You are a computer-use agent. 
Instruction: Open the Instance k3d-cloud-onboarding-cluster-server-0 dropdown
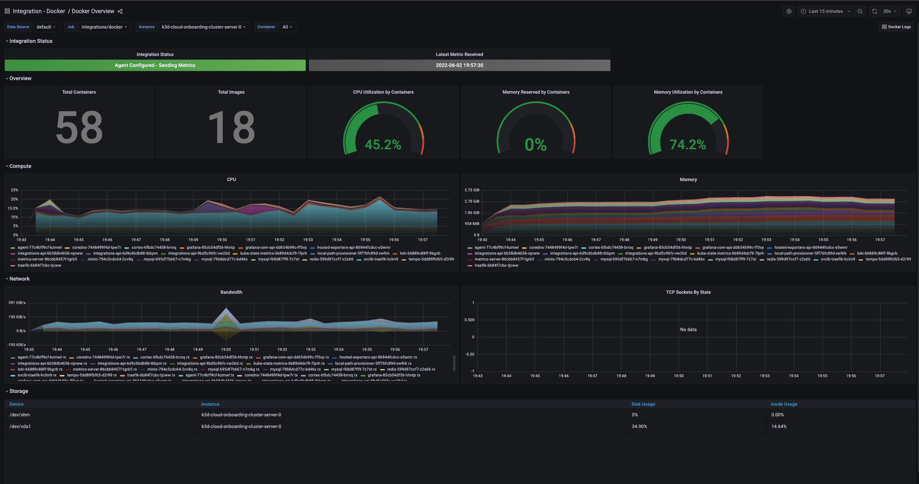coord(204,27)
